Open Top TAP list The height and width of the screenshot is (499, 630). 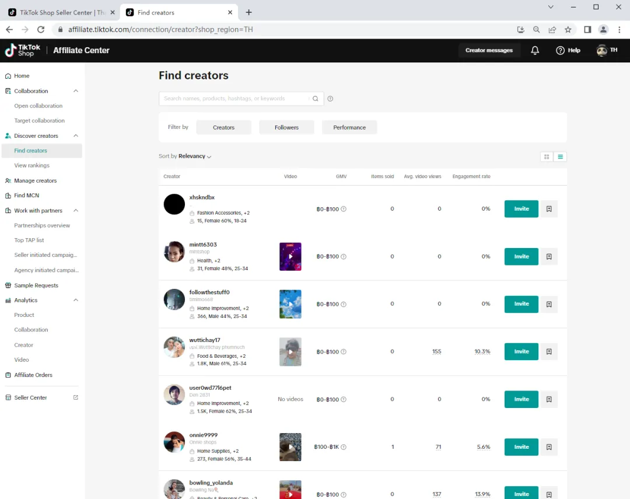29,240
